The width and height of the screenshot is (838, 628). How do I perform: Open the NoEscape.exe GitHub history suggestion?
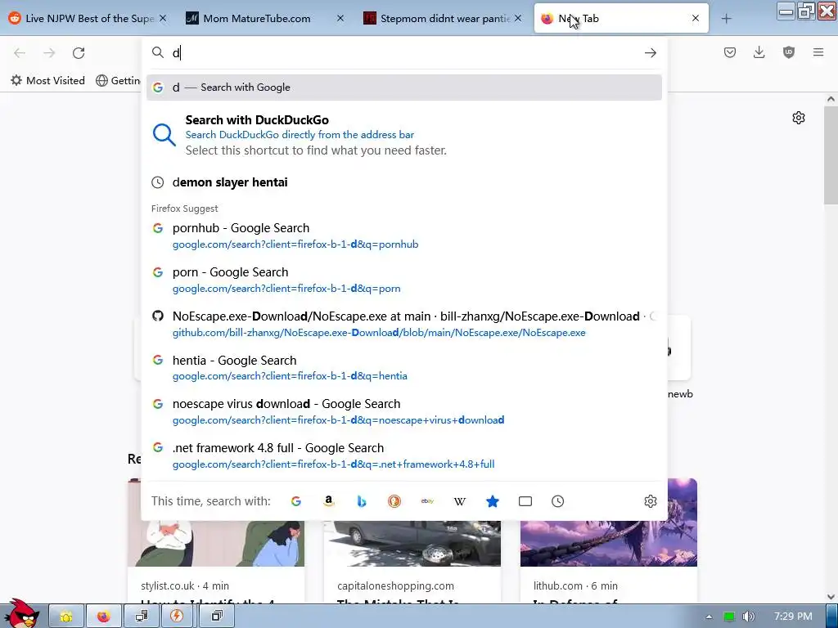[404, 324]
